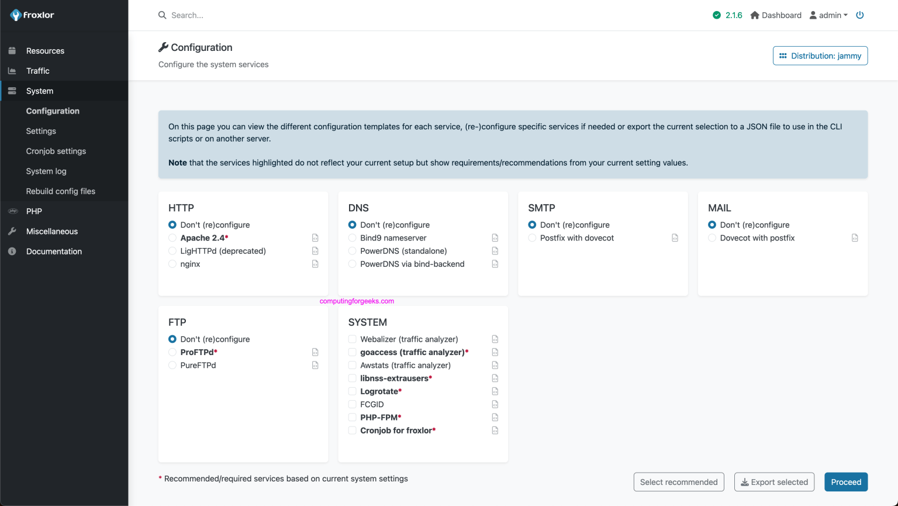The image size is (898, 506).
Task: Click the search magnifier icon
Action: click(x=163, y=15)
